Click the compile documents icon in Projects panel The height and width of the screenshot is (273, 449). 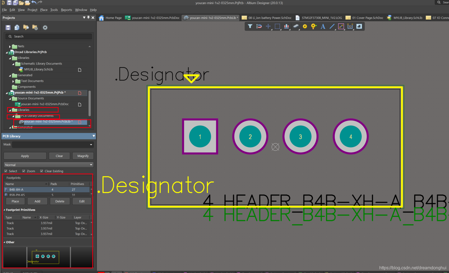click(x=17, y=27)
